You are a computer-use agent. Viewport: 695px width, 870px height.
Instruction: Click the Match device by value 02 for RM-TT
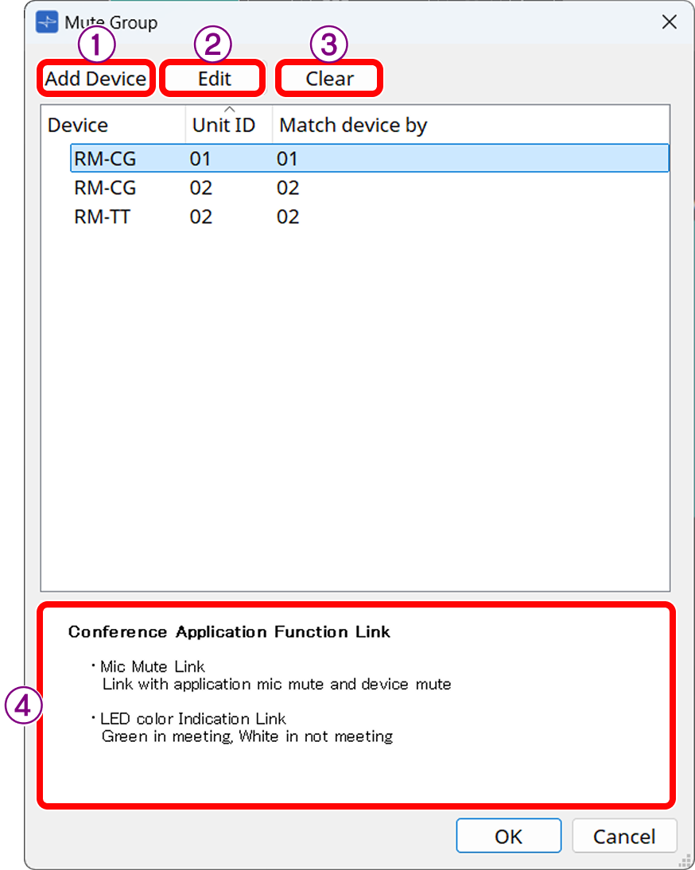tap(289, 216)
